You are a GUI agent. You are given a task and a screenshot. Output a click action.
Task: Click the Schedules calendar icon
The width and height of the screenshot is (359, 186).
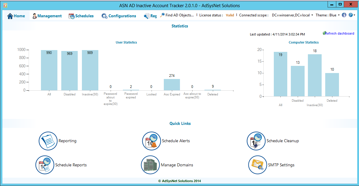[x=71, y=16]
